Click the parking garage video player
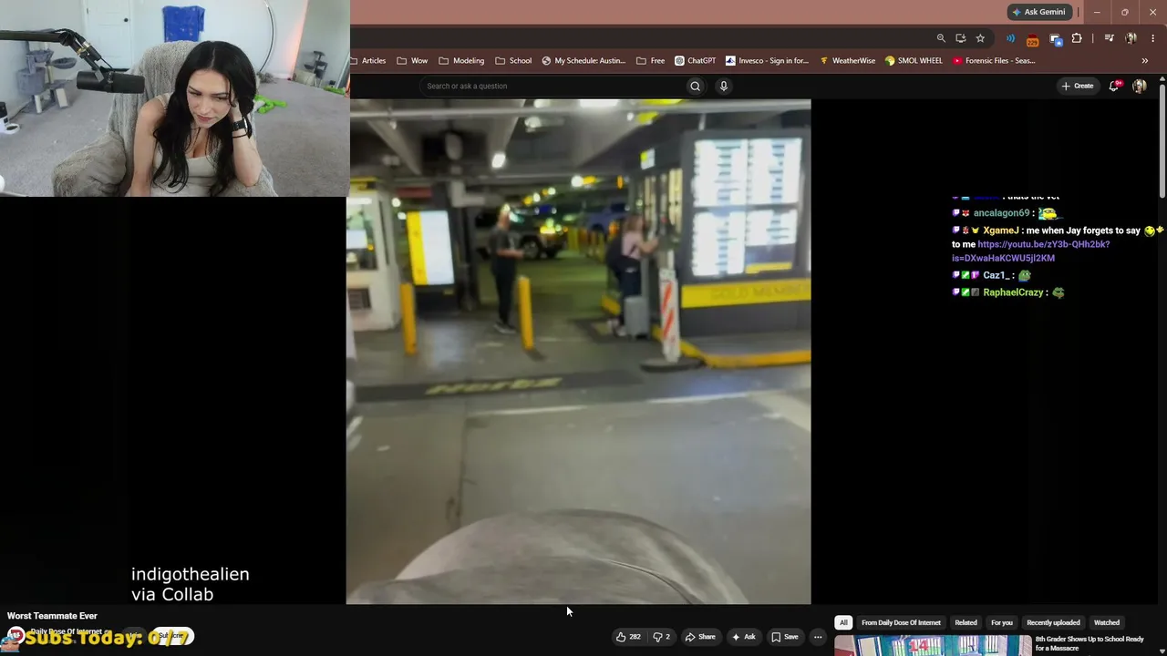1167x656 pixels. tap(578, 352)
